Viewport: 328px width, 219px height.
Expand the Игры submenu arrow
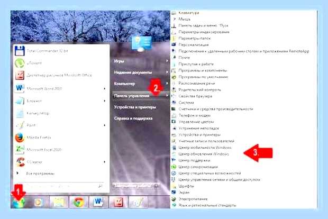point(167,61)
